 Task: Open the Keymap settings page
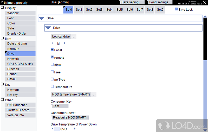20,90
